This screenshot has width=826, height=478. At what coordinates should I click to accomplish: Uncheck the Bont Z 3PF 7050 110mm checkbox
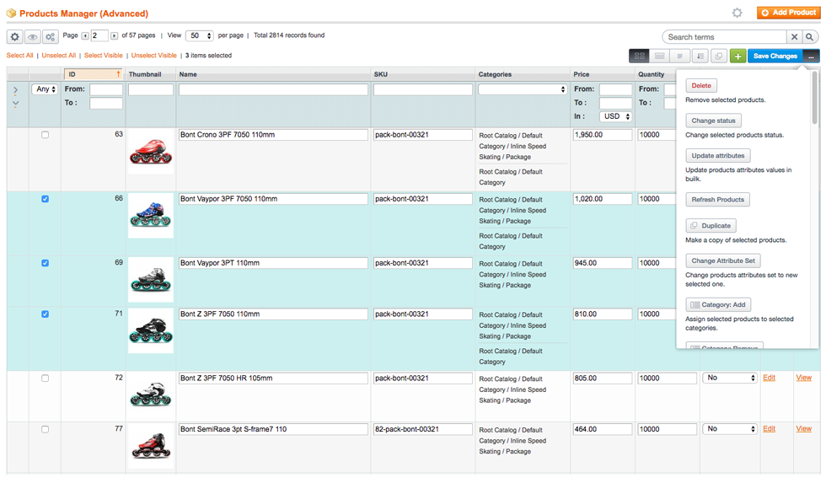pos(46,314)
